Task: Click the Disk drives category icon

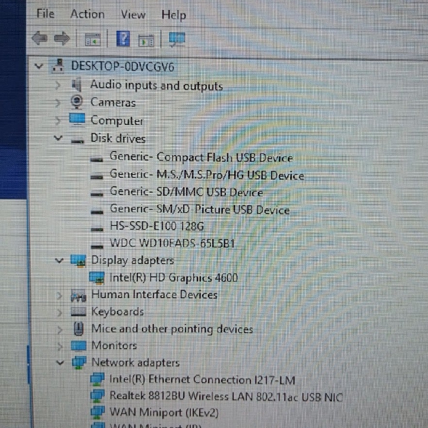Action: pyautogui.click(x=77, y=141)
